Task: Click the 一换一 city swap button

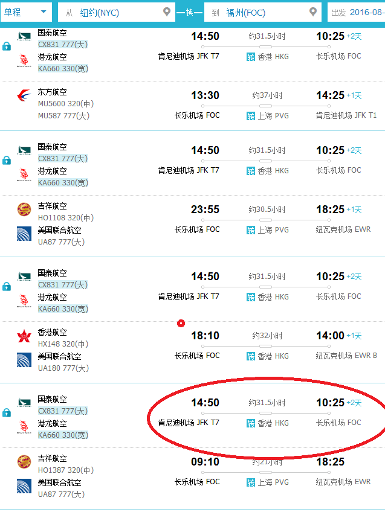Action: point(190,10)
